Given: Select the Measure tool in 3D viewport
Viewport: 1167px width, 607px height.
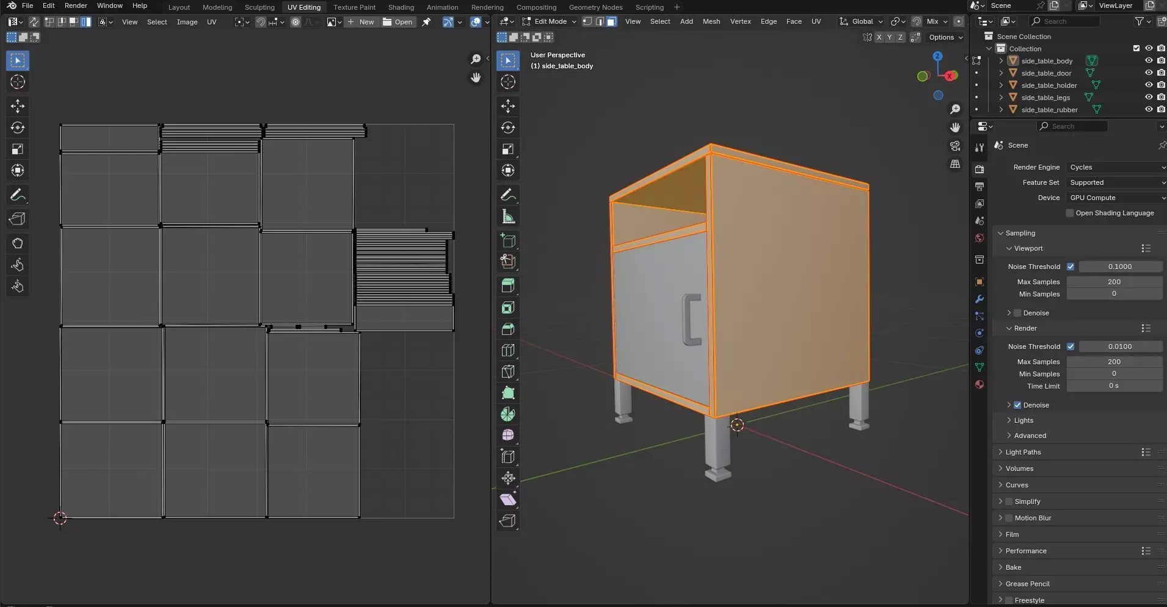Looking at the screenshot, I should click(508, 217).
